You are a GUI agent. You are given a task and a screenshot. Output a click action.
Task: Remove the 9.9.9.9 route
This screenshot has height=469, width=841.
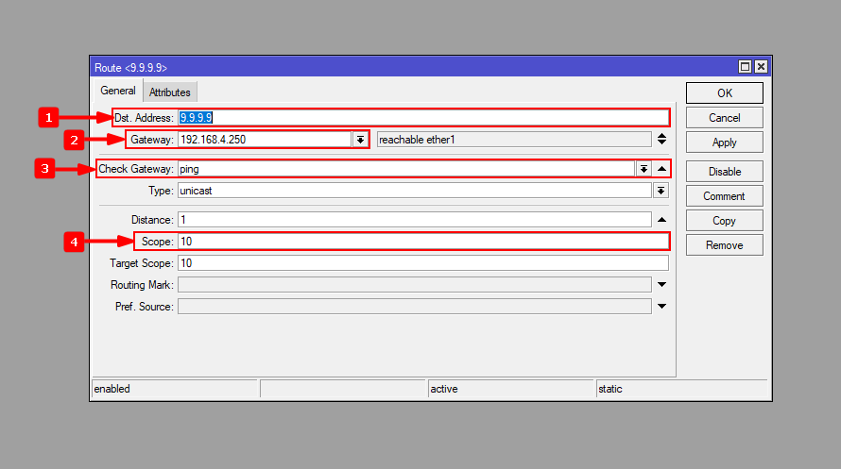pyautogui.click(x=724, y=245)
